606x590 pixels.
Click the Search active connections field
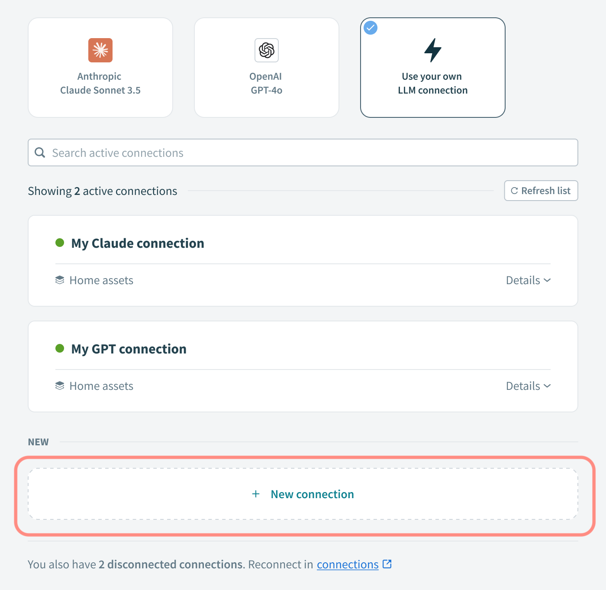click(303, 152)
